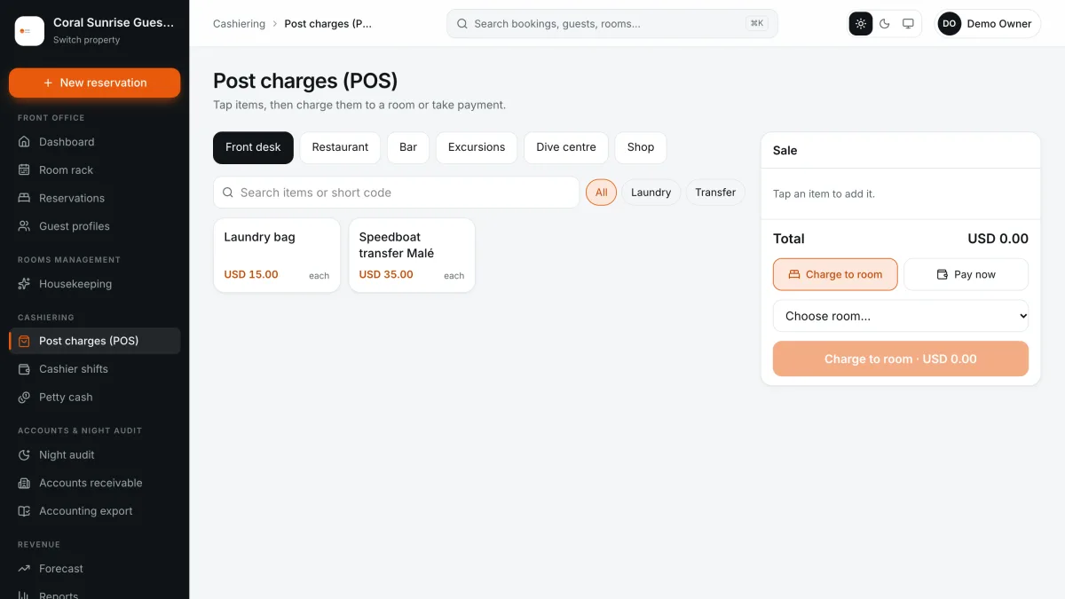1065x599 pixels.
Task: Click the Cashier shifts wallet icon
Action: point(24,369)
